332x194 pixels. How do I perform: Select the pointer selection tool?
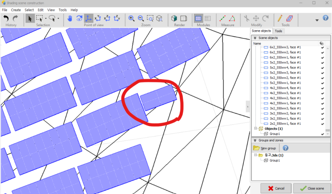(30, 19)
